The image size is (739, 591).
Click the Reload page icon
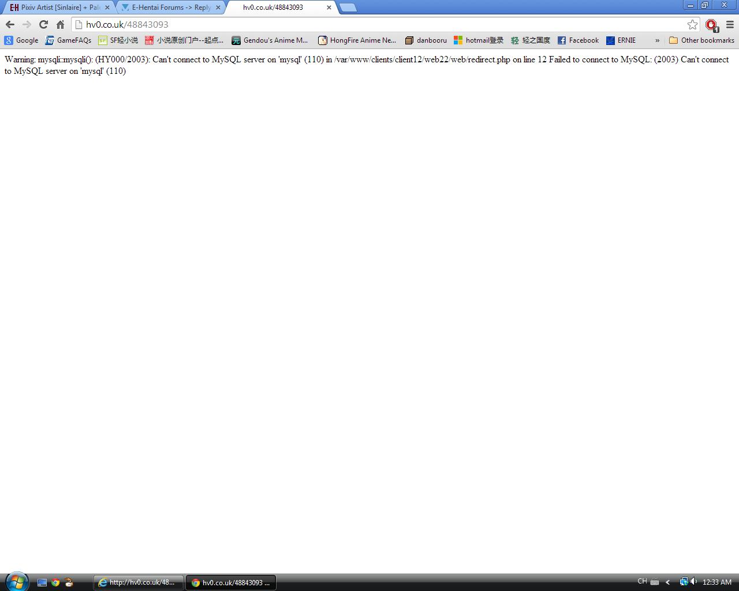pyautogui.click(x=43, y=24)
